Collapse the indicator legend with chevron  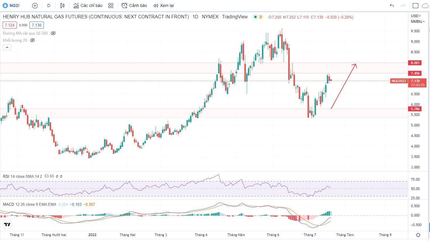click(7, 47)
